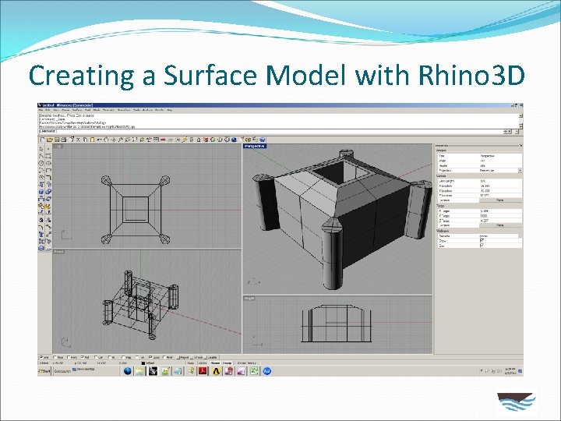561x421 pixels.
Task: Toggle the Perp osnap checkbox
Action: pyautogui.click(x=123, y=357)
